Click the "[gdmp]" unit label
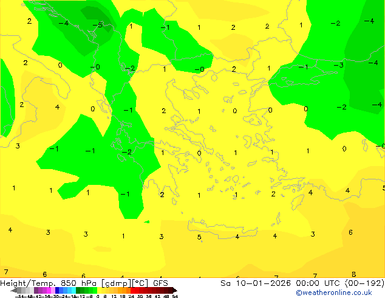This screenshot has width=385, height=298. (x=117, y=283)
